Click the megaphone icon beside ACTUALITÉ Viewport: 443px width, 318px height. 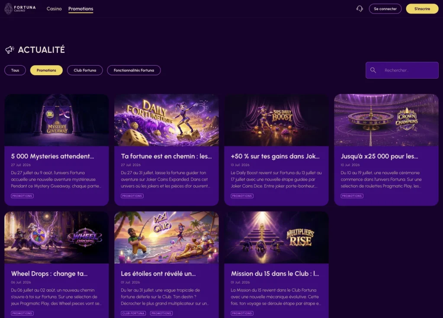(10, 50)
